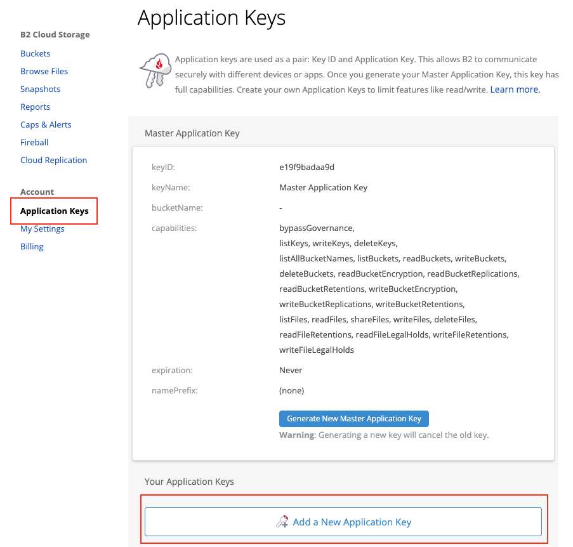Click the keyName: field label

click(x=171, y=187)
